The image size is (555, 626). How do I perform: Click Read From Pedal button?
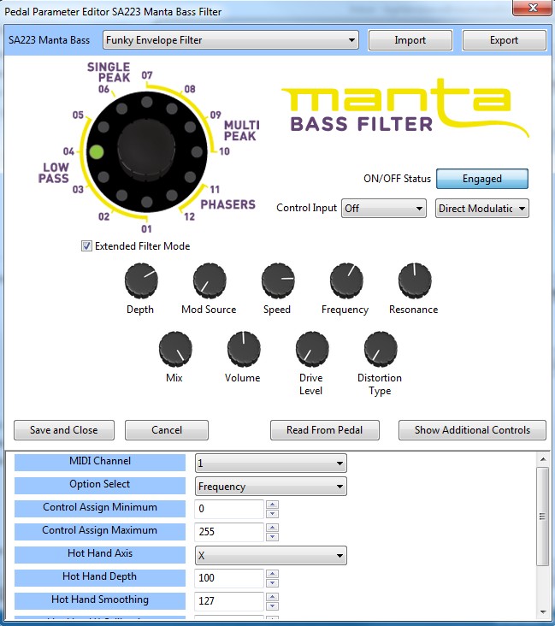tap(325, 430)
